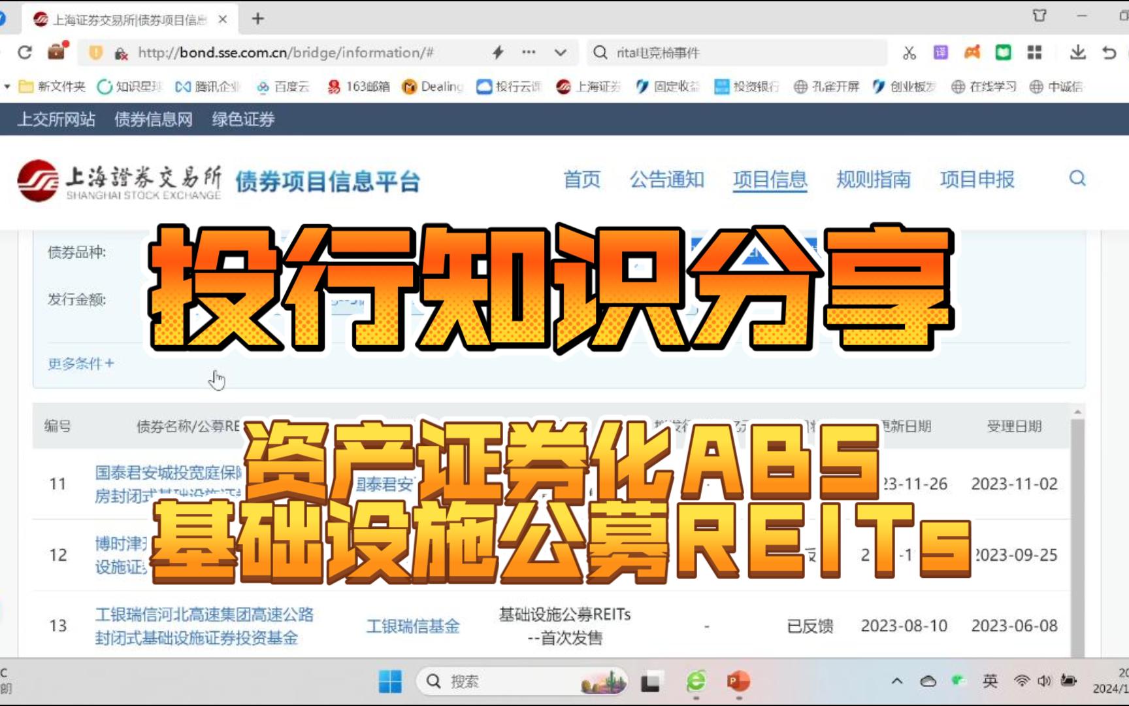Screen dimensions: 1129x706
Task: Click the Windows taskbar search box
Action: tap(522, 682)
